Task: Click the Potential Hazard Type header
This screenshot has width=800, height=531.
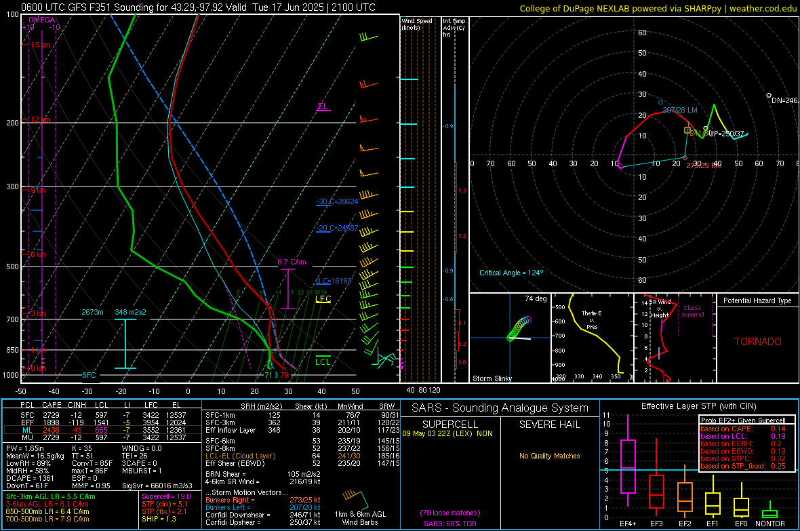Action: click(757, 300)
